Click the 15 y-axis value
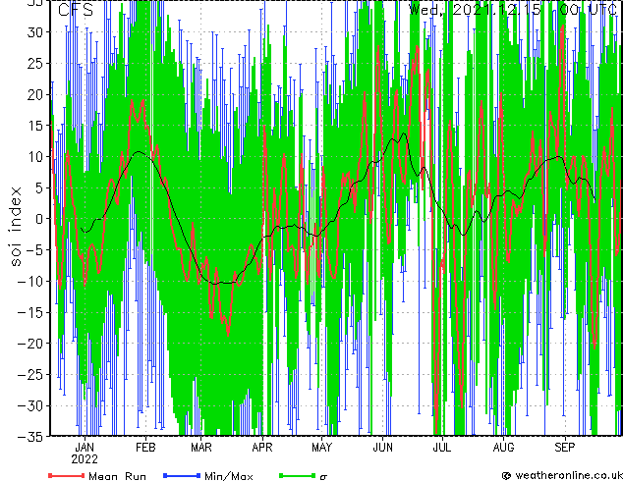Screen dimensions: 623x481 point(35,126)
